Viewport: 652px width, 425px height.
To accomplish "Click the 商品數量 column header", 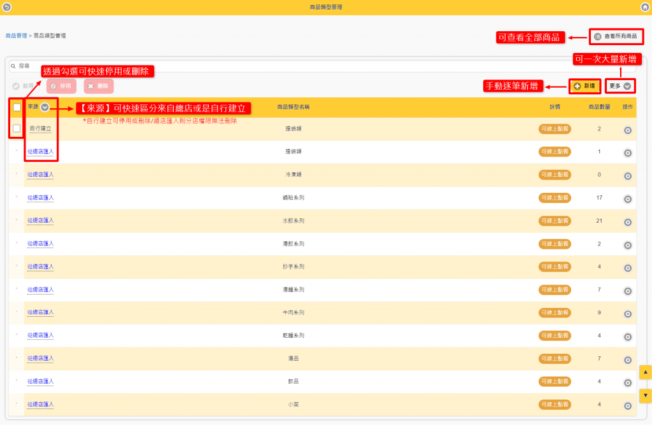I will (x=599, y=107).
